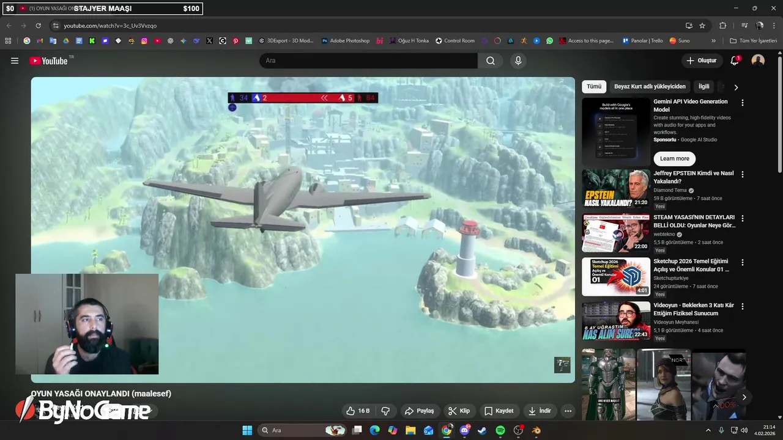
Task: Download the video with 'İndir'
Action: [x=540, y=411]
